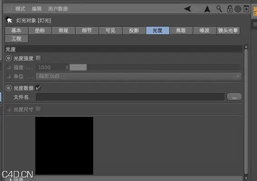Image resolution: width=257 pixels, height=181 pixels.
Task: Click the 光度强度 animation dot
Action: (9, 58)
